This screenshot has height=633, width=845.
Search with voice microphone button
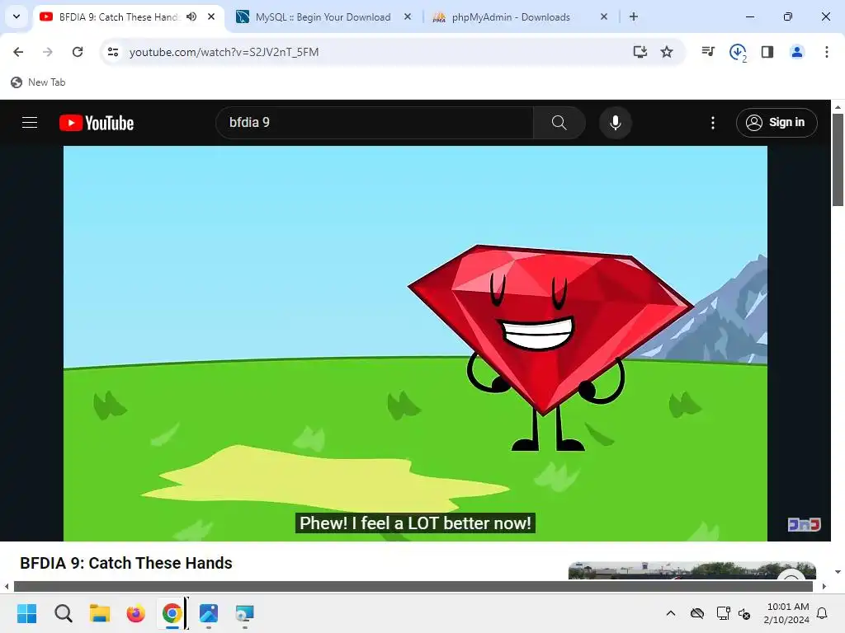click(x=616, y=123)
